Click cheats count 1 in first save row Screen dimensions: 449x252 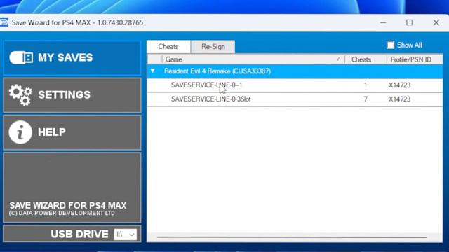tap(366, 85)
